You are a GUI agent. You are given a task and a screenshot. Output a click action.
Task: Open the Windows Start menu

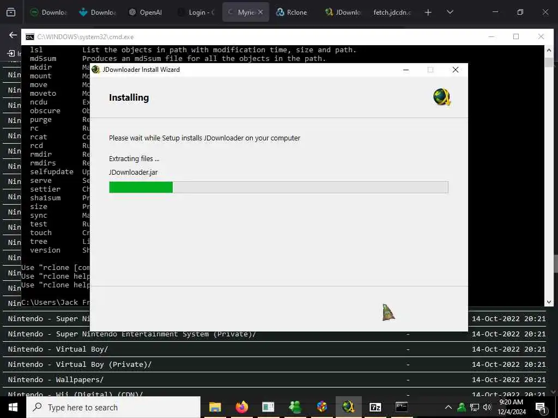click(x=13, y=407)
